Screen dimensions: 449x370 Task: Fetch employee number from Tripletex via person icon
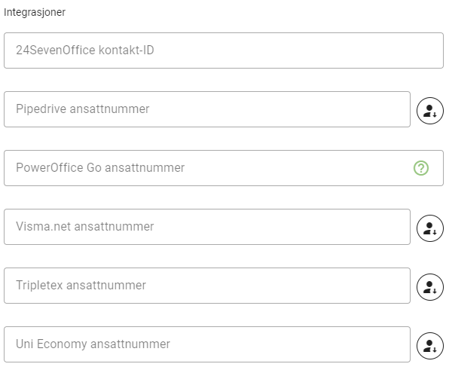click(430, 287)
